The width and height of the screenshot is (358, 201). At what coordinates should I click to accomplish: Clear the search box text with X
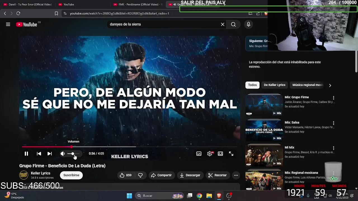coord(223,24)
